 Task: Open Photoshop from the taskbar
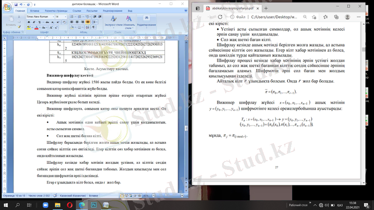[x=93, y=204]
